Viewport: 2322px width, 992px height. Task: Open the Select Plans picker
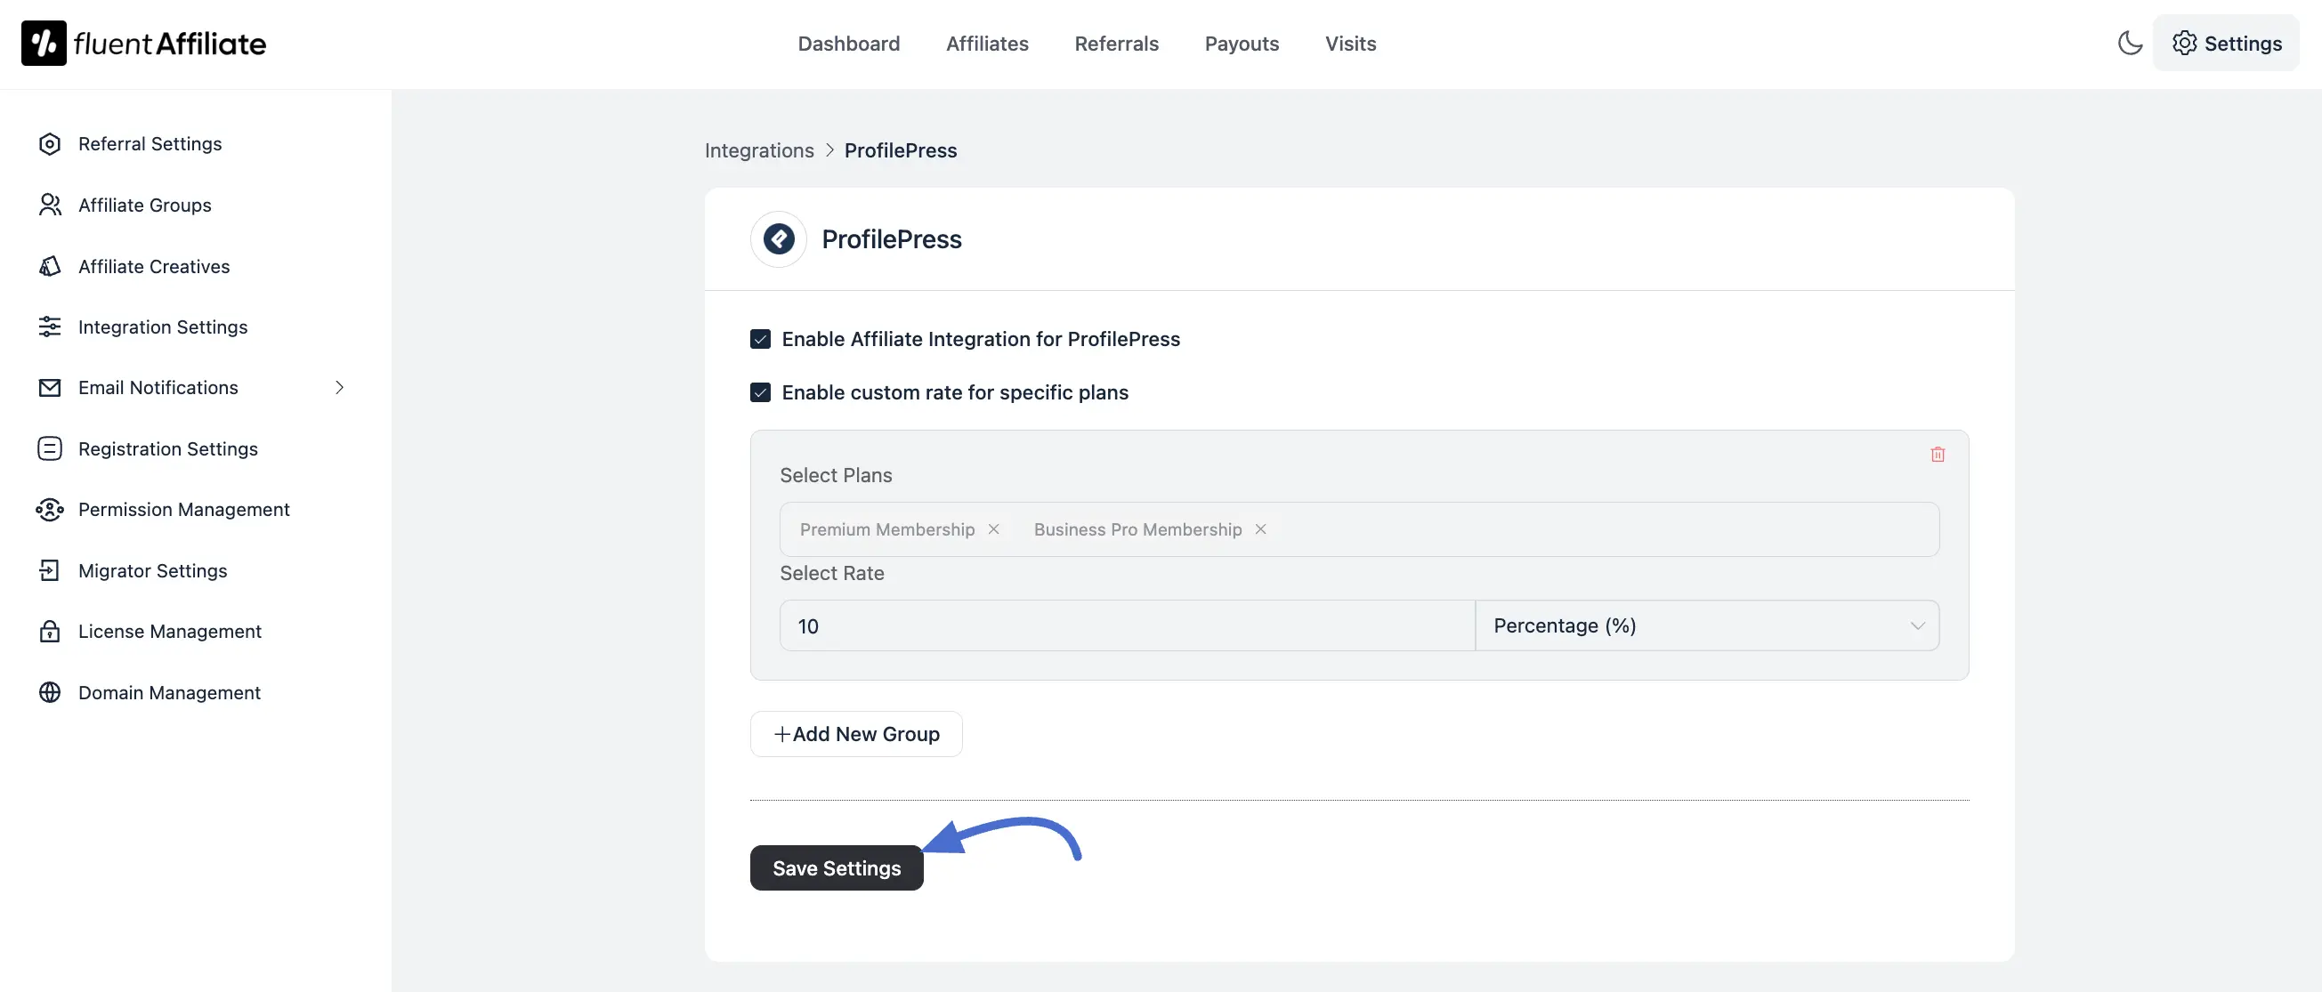1533,529
